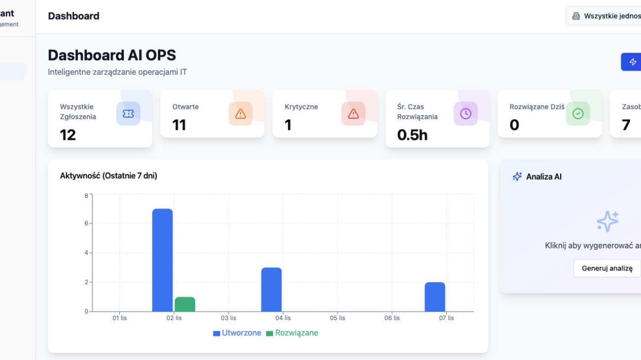Click the purple clock icon for Śr. Czas Rozwiązania

tap(465, 114)
